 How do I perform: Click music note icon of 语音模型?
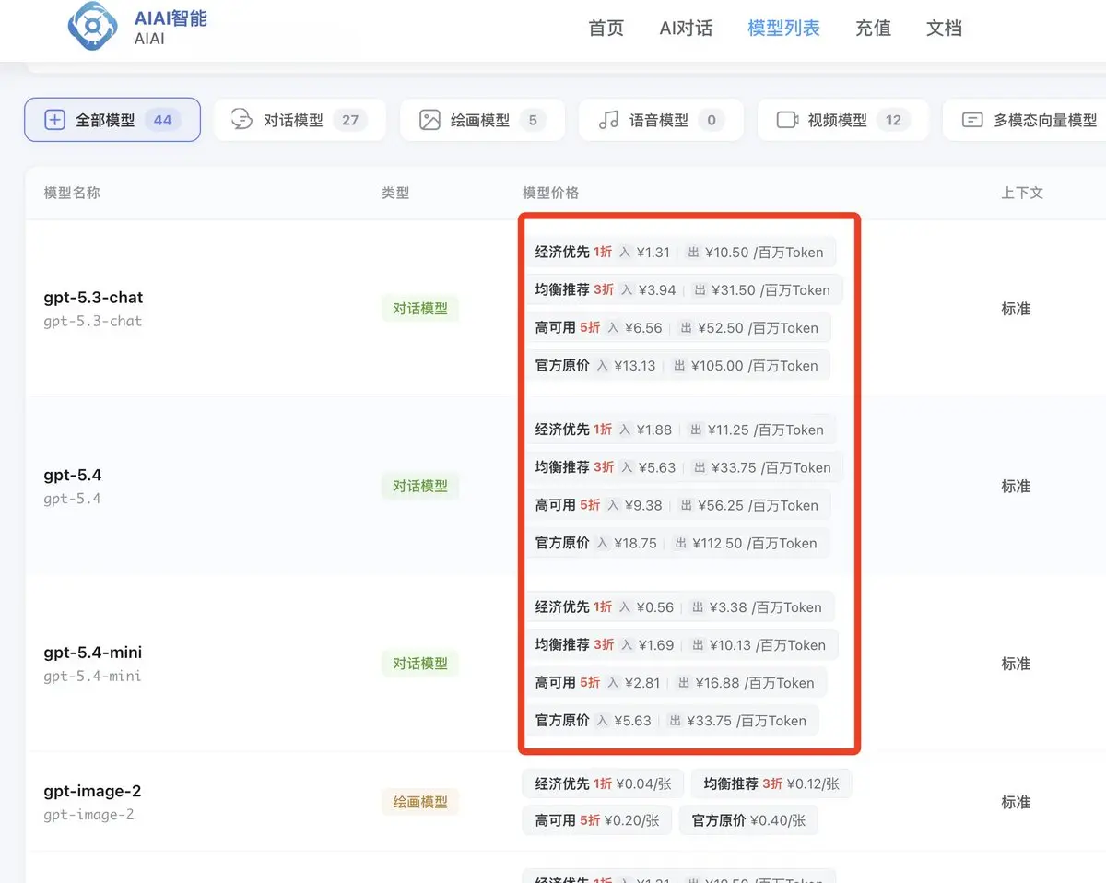point(608,120)
